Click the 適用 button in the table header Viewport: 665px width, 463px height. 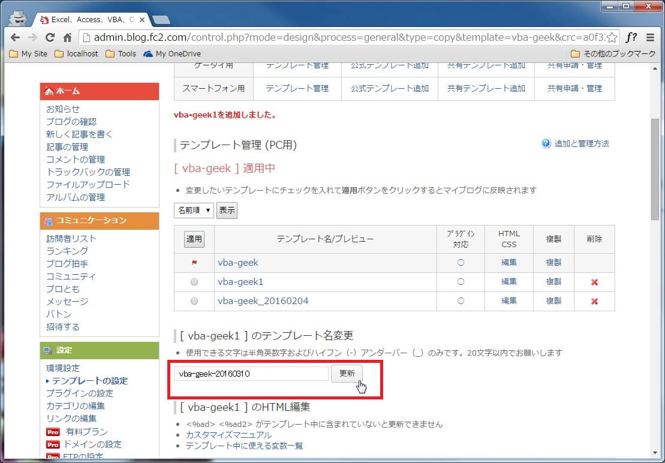pyautogui.click(x=194, y=239)
